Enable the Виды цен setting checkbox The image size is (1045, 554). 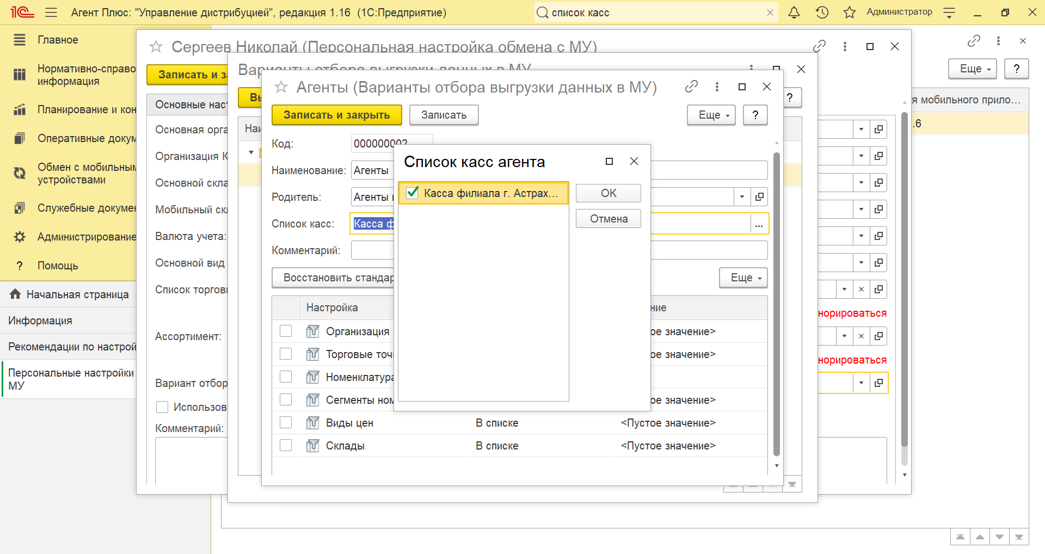(286, 423)
